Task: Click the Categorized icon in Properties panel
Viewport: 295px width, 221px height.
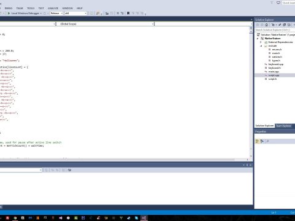Action: tap(258, 141)
